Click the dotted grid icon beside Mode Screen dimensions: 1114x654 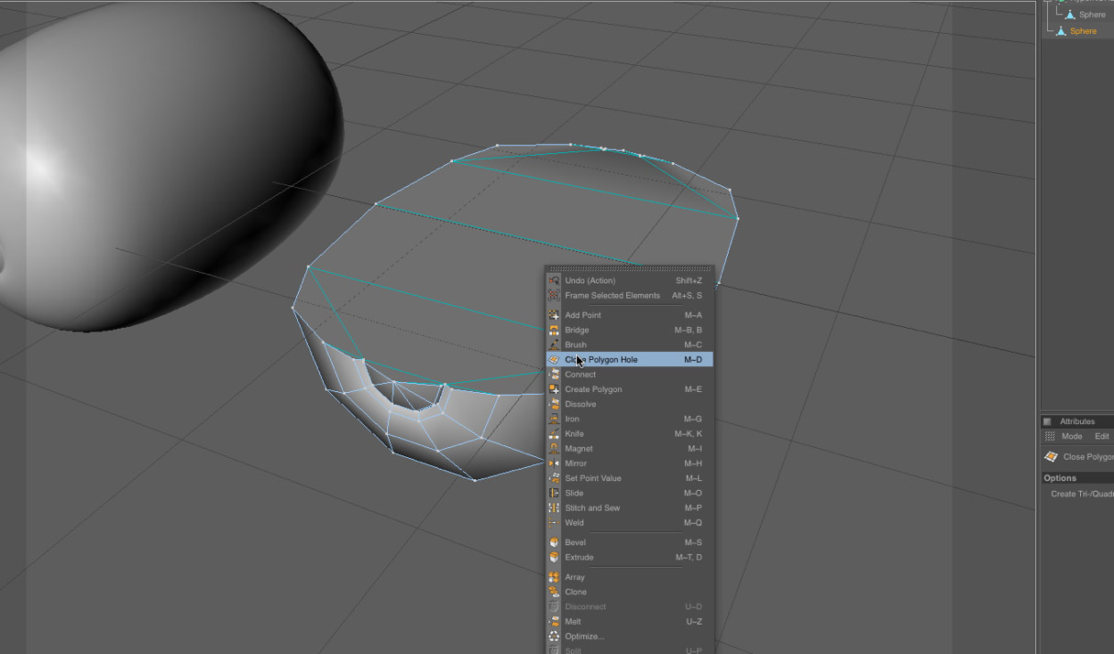click(1050, 436)
